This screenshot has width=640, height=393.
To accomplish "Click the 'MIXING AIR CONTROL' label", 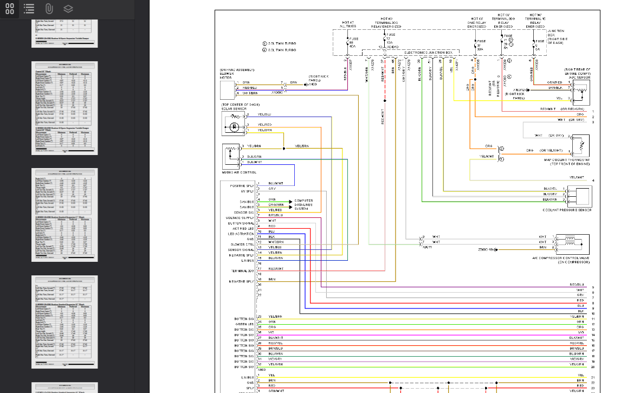I will pos(239,172).
